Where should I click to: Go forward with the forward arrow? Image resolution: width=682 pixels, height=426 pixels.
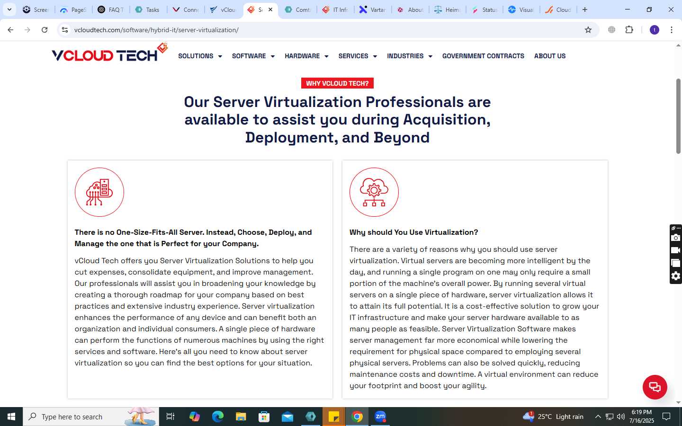click(x=27, y=30)
